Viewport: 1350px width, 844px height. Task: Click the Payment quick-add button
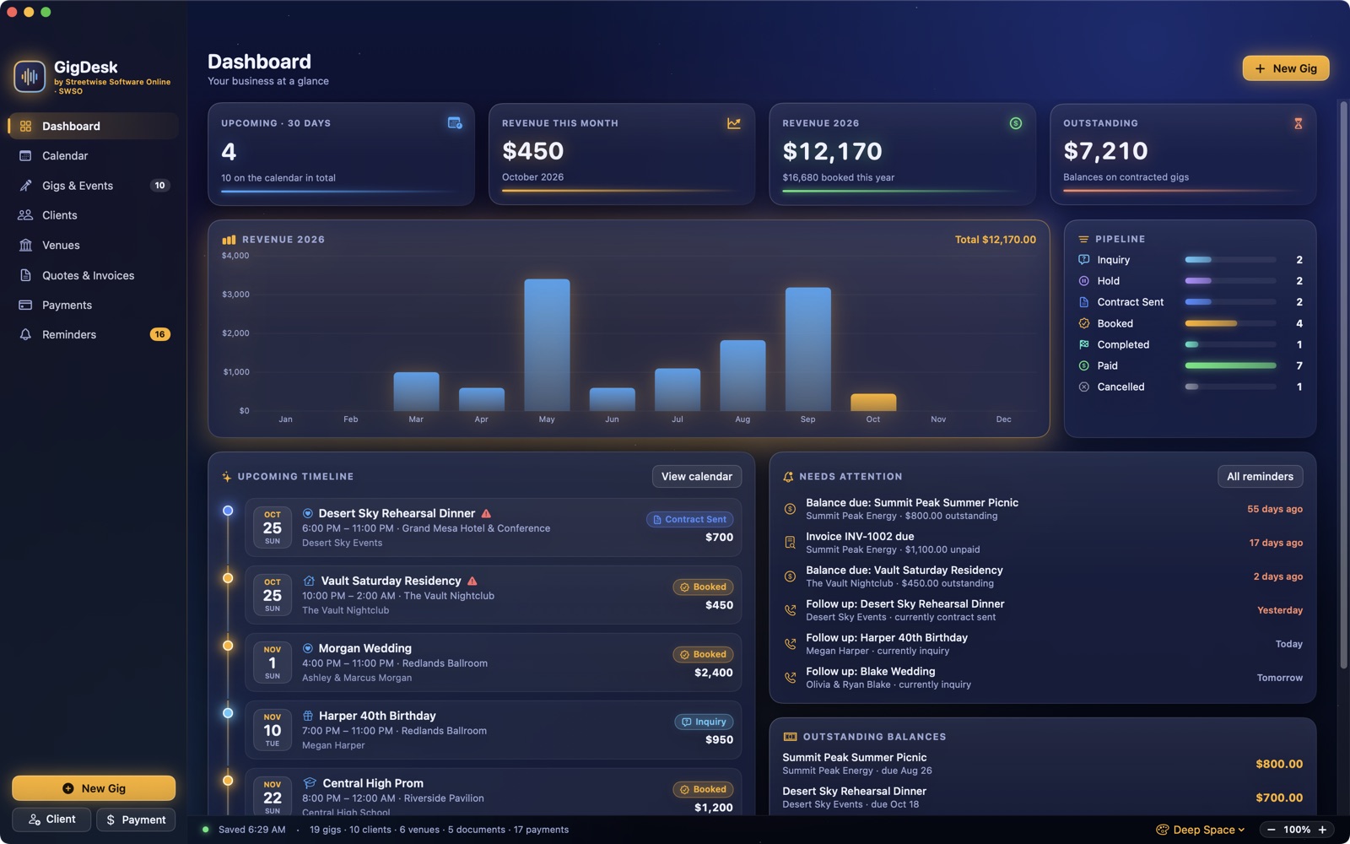pos(136,820)
